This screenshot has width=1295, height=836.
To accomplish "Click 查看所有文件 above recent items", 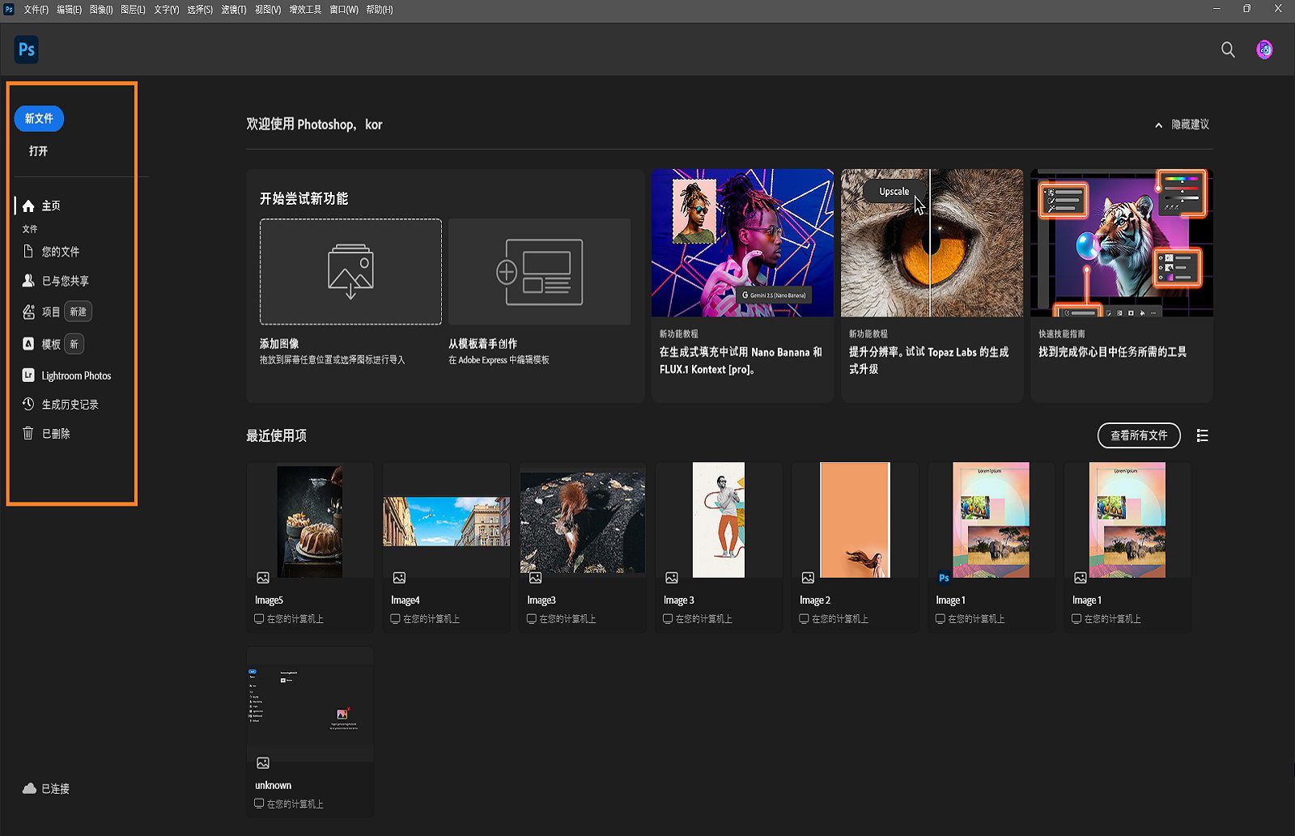I will pyautogui.click(x=1138, y=435).
